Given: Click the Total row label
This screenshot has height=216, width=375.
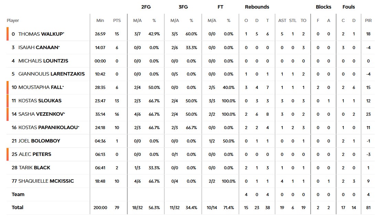Looking at the screenshot, I should 18,207.
